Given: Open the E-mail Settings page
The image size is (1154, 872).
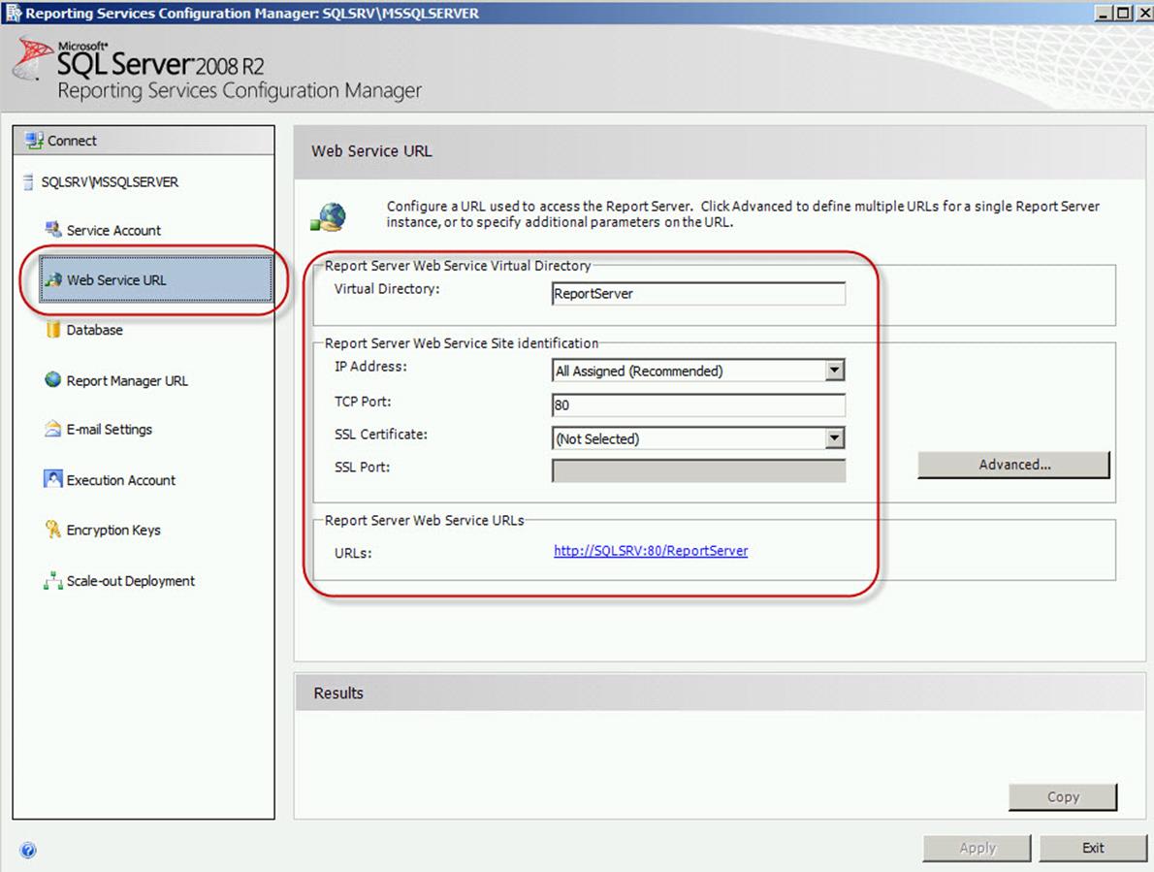Looking at the screenshot, I should click(x=109, y=429).
